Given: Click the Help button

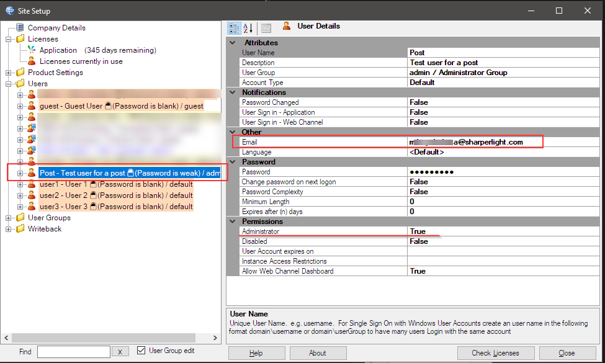Looking at the screenshot, I should (x=257, y=353).
